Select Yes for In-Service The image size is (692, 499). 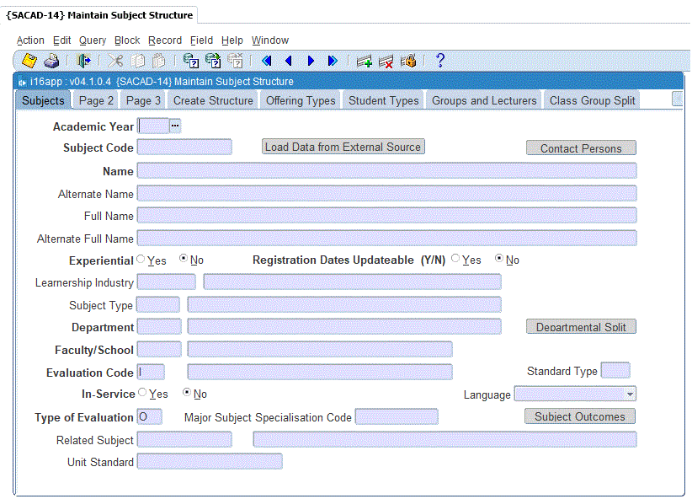click(142, 392)
